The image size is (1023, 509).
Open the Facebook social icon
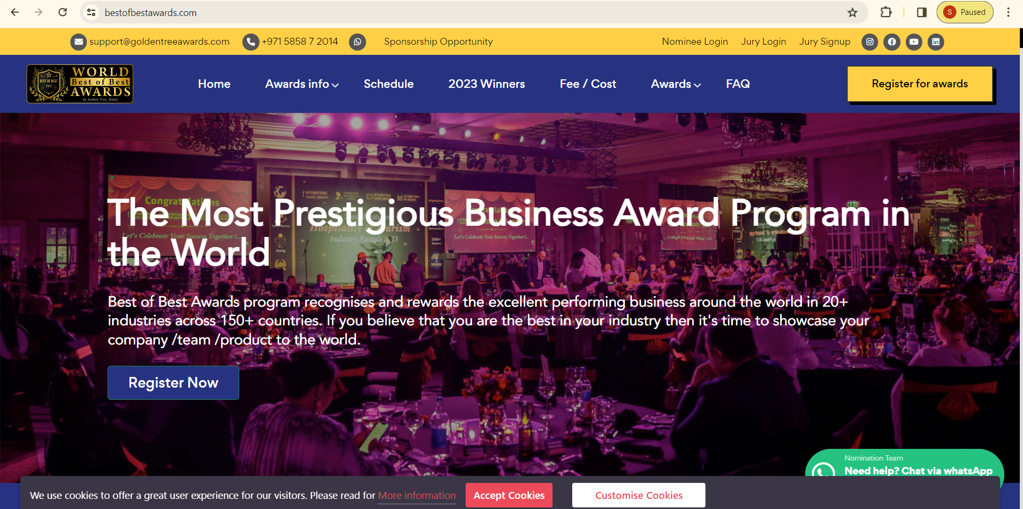point(892,42)
